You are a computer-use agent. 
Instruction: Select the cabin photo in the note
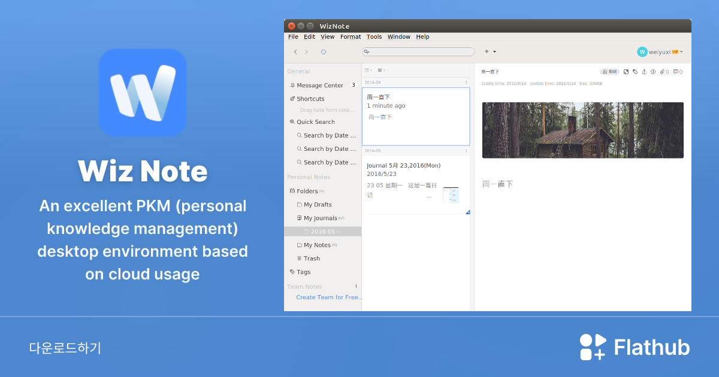click(x=582, y=130)
